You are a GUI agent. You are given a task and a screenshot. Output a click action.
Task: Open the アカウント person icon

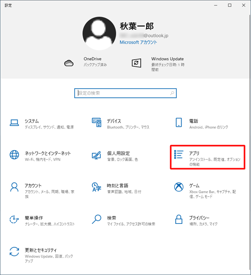[x=14, y=187]
